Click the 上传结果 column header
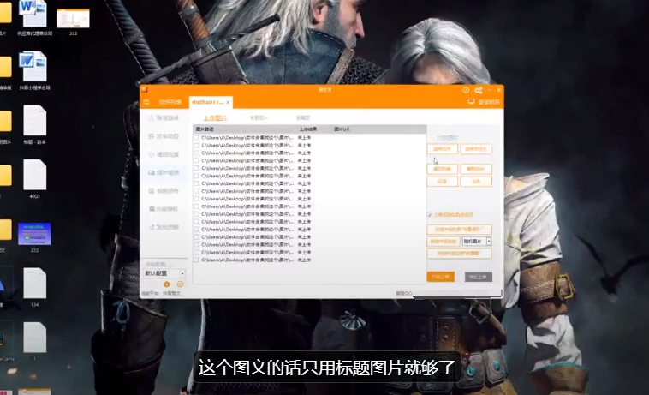The image size is (649, 395). tap(308, 129)
